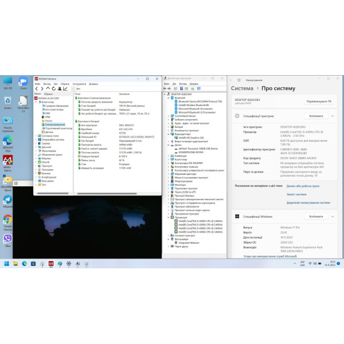Open the This PC desktop icon
The width and height of the screenshot is (344, 344).
tap(7, 83)
